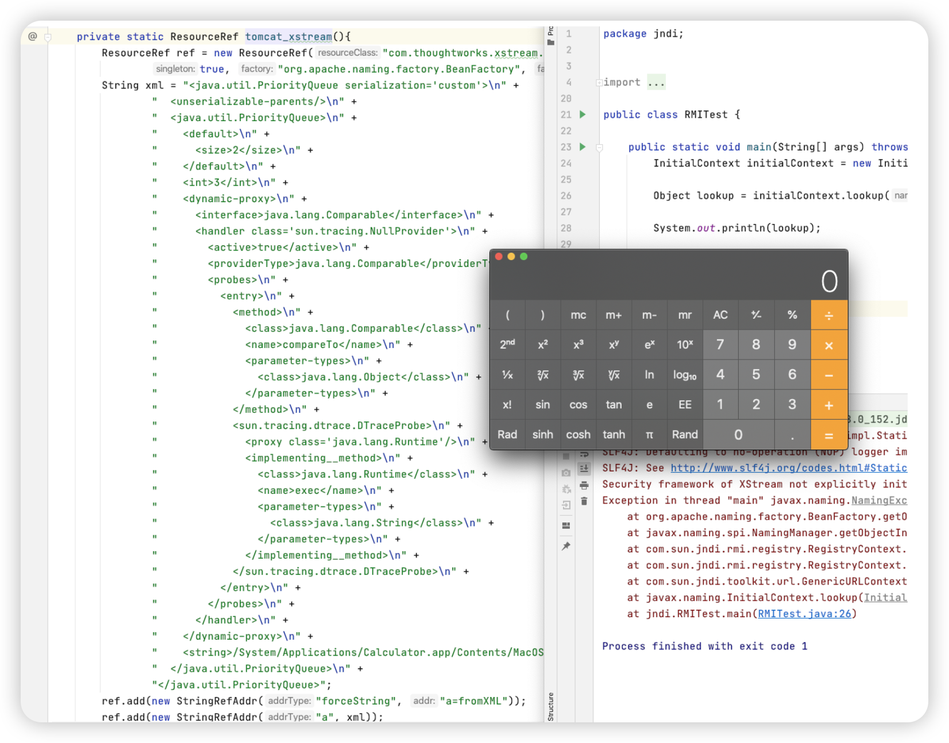Click the open parenthesis button in Calculator
Screen dimensions: 949x743
(x=507, y=315)
